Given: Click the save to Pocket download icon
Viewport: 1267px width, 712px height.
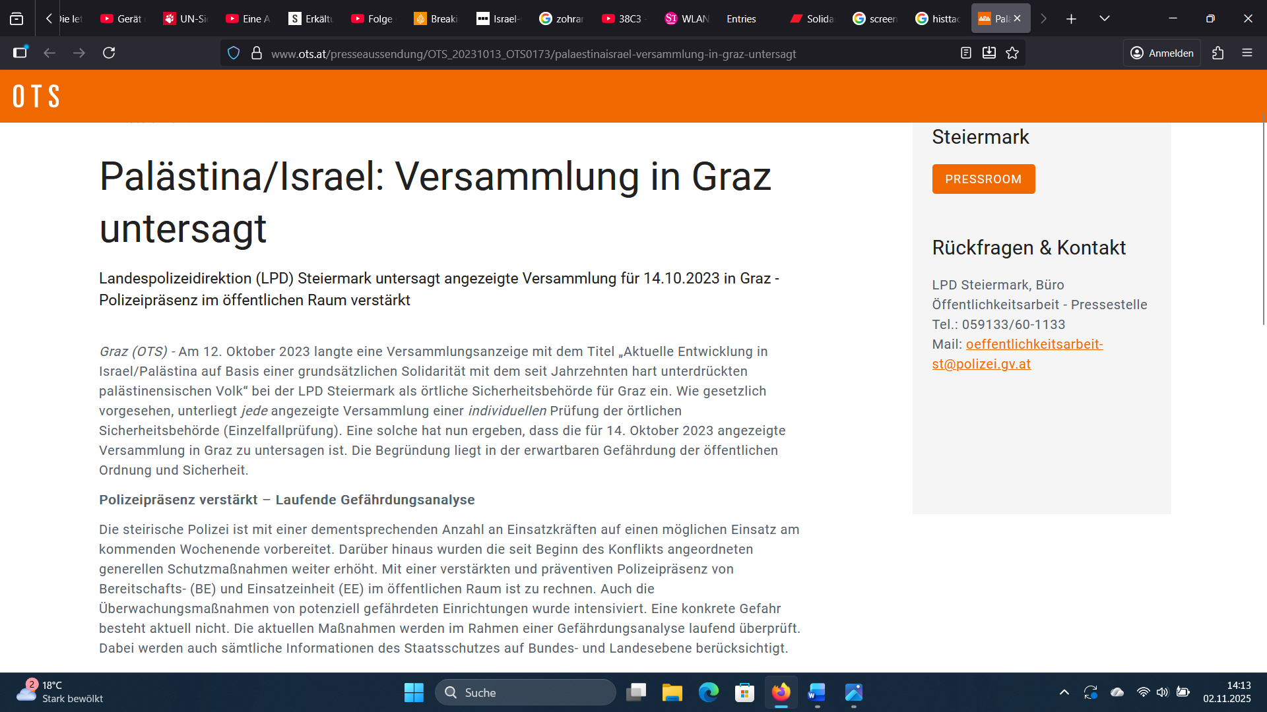Looking at the screenshot, I should coord(989,53).
